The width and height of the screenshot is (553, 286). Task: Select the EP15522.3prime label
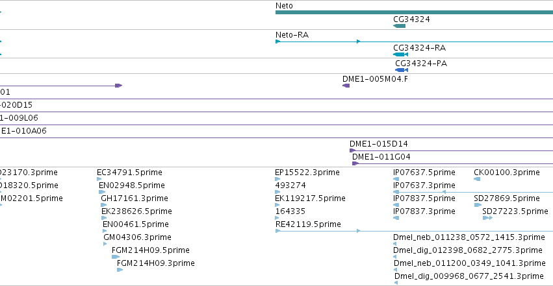click(307, 173)
